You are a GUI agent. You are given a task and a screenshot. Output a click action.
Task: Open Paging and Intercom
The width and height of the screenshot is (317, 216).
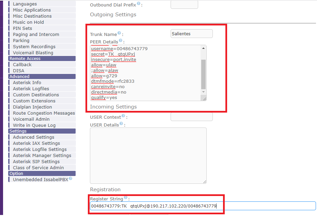pos(42,35)
